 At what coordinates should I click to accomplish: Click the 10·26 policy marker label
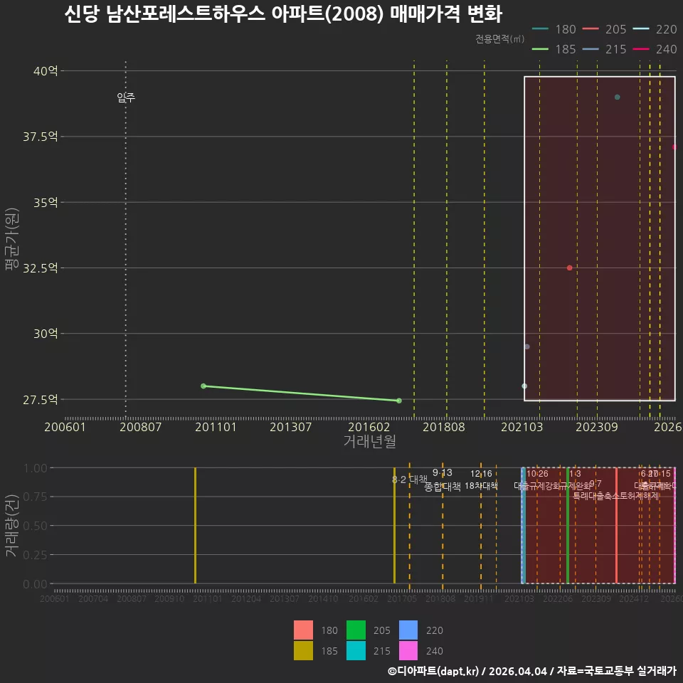tap(538, 474)
